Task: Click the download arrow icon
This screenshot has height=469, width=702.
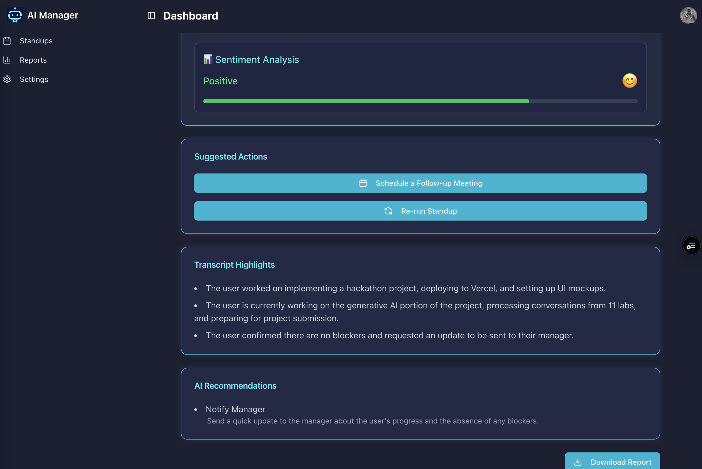Action: [578, 462]
